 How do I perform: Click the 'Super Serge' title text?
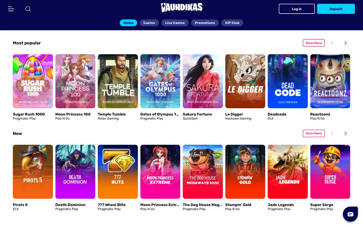pos(322,205)
